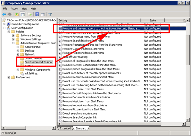Image resolution: width=191 pixels, height=136 pixels.
Task: Click the Forward arrow toolbar icon
Action: tap(9, 15)
